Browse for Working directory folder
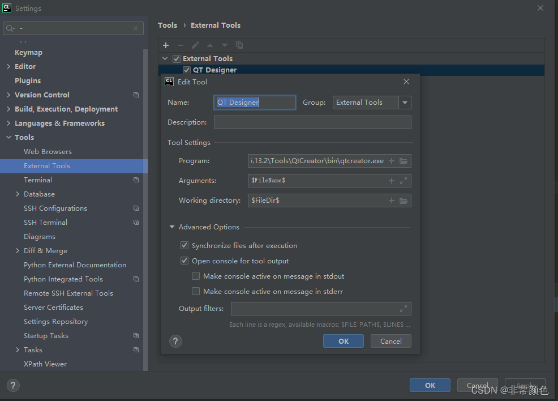 (x=404, y=200)
